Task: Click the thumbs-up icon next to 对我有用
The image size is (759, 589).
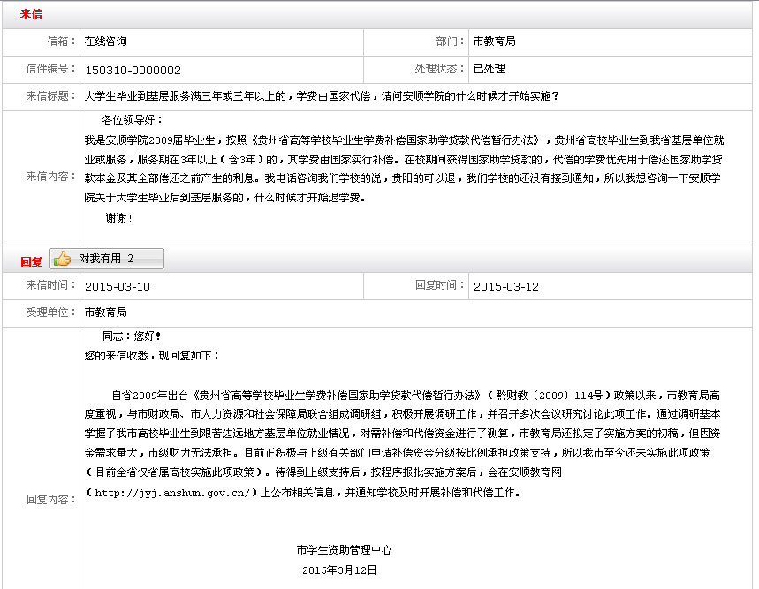Action: pos(60,260)
